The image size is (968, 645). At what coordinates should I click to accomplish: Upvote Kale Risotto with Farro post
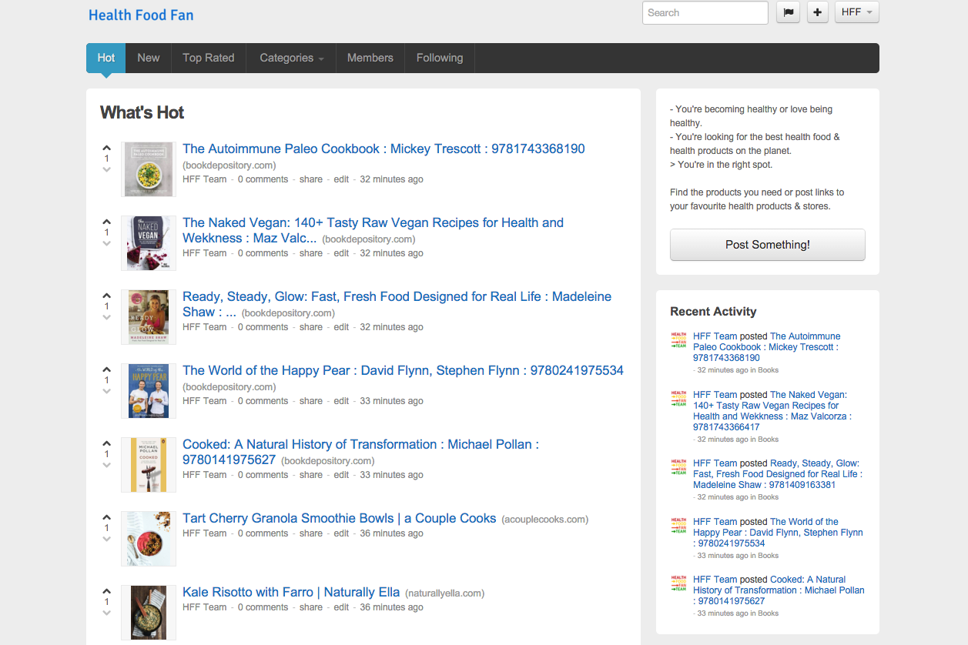(x=107, y=591)
